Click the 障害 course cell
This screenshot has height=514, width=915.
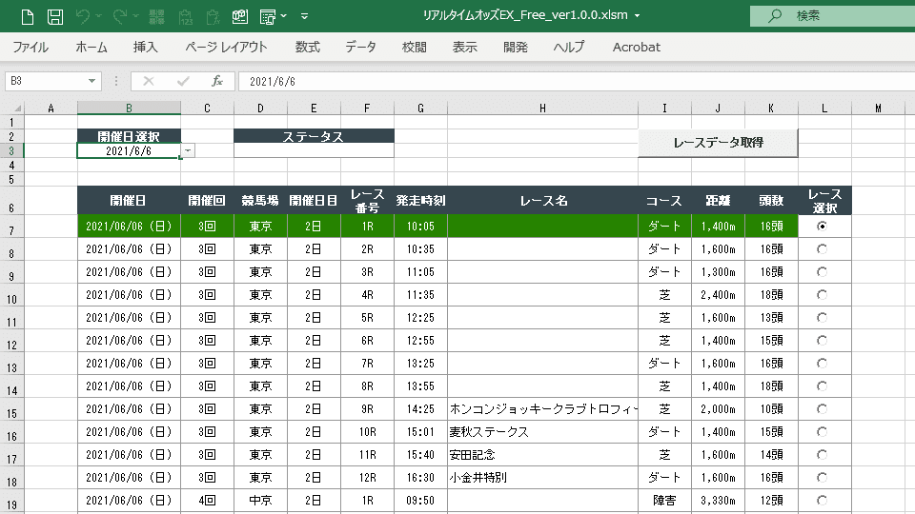tap(664, 500)
